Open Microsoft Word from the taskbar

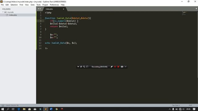pos(51,109)
